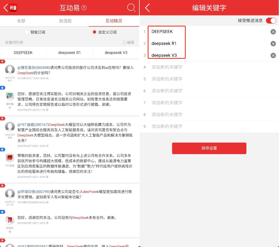Screen dimensions: 279x247
Task: Edit keyword field 3 containing deepseek V3
Action: coord(209,55)
